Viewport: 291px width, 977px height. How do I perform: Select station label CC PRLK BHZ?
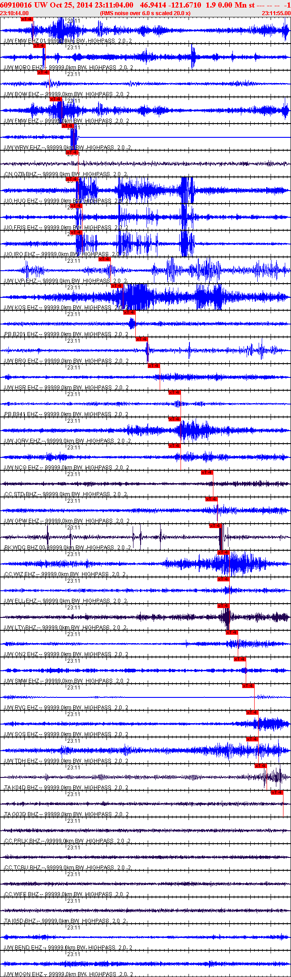(x=23, y=841)
